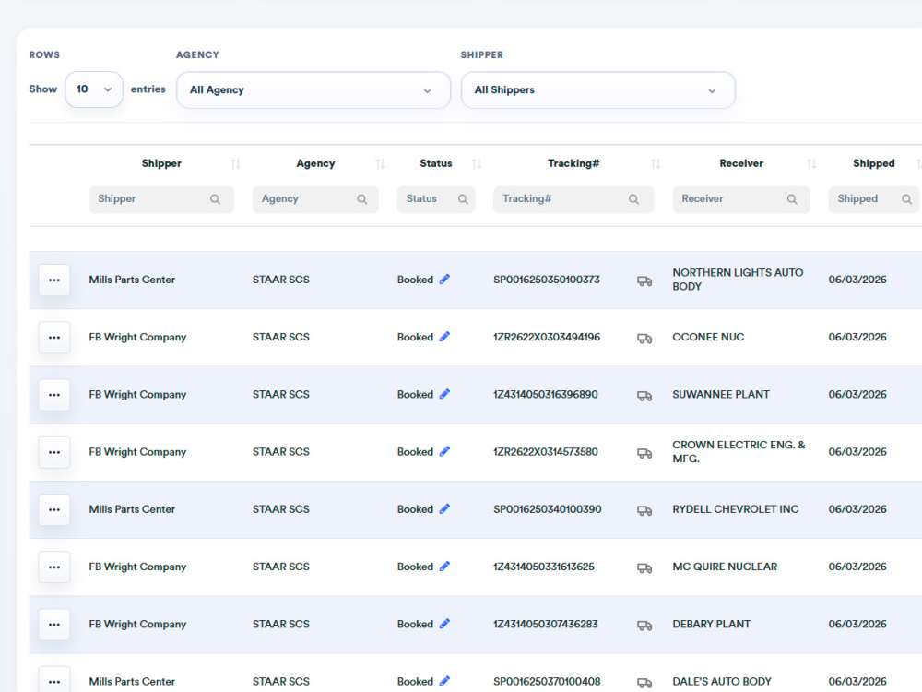This screenshot has height=692, width=922.
Task: Open actions menu for RYDELL CHEVROLET row
Action: (54, 509)
